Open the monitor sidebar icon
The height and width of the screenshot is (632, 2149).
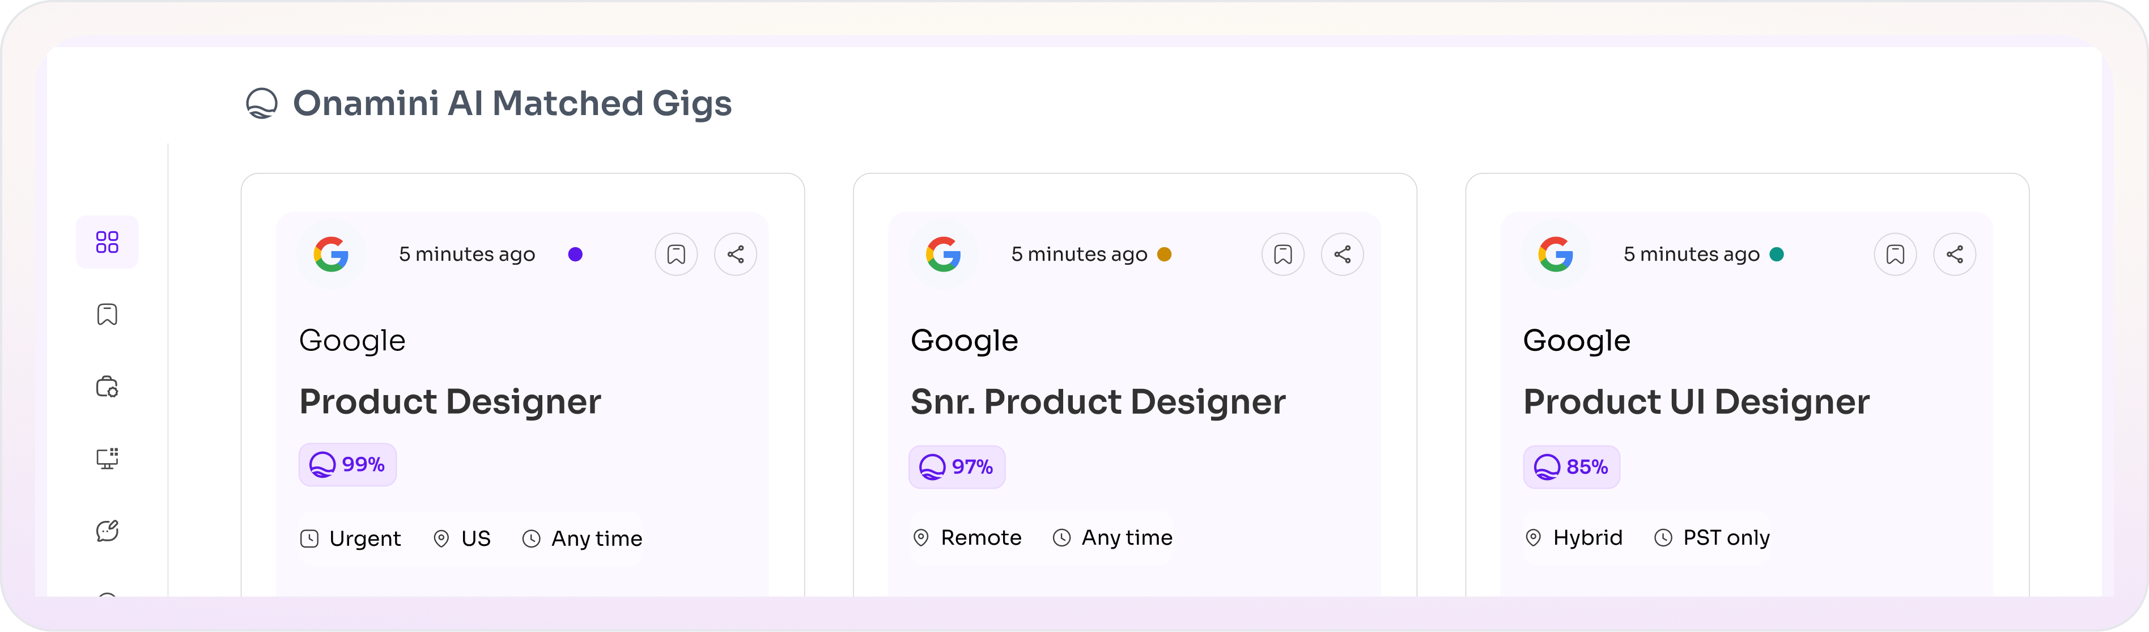(107, 459)
